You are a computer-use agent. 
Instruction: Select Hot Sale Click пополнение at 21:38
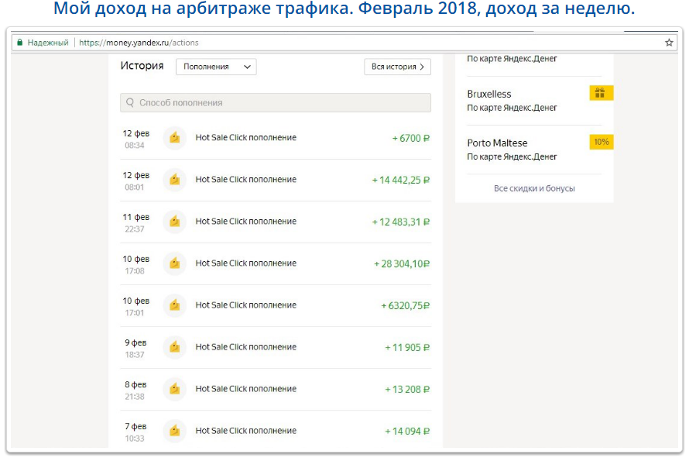pyautogui.click(x=245, y=388)
